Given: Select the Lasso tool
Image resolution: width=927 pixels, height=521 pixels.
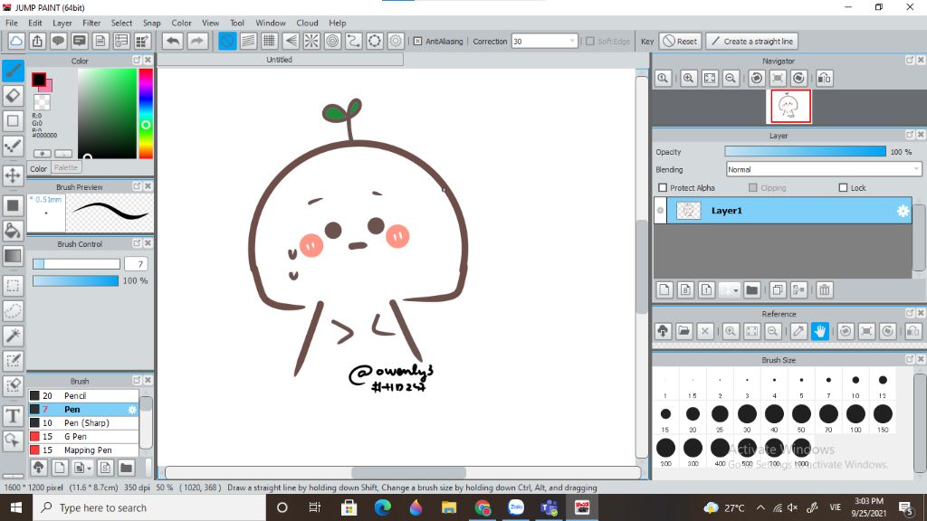Looking at the screenshot, I should 13,311.
